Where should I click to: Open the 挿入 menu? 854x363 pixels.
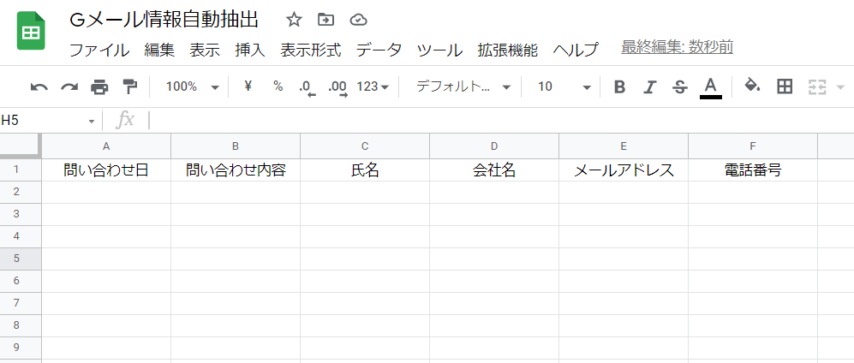[250, 50]
